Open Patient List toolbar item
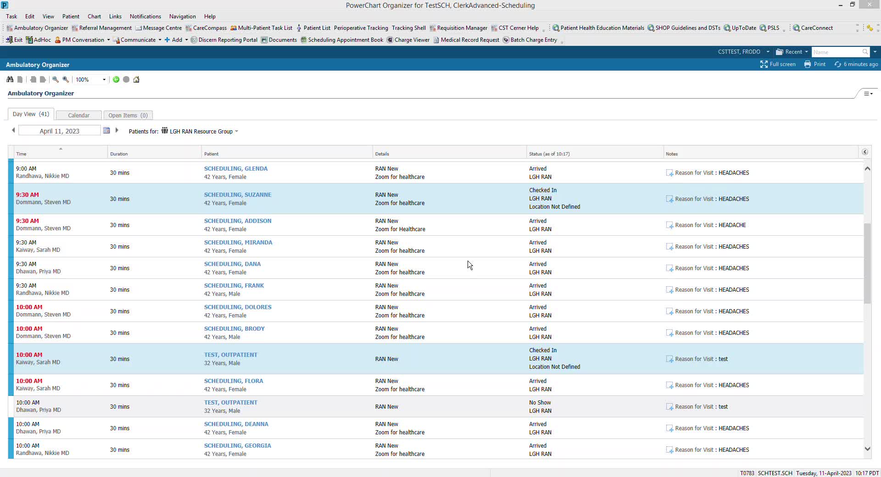Image resolution: width=881 pixels, height=477 pixels. point(313,28)
